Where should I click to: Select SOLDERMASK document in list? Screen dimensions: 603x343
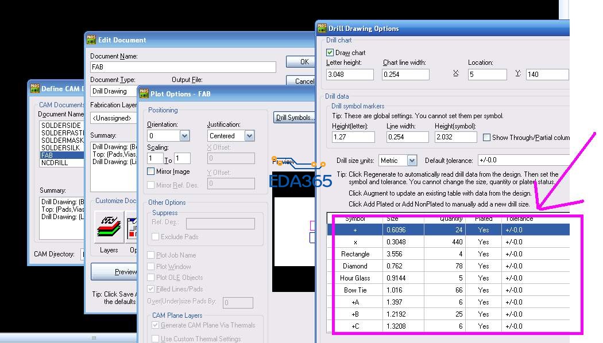pos(61,140)
